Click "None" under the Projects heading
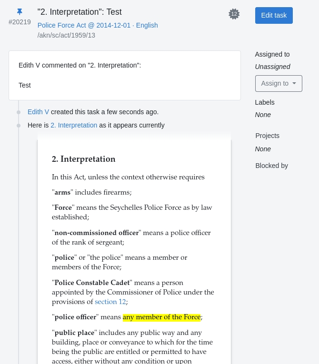319x364 pixels. click(x=263, y=149)
